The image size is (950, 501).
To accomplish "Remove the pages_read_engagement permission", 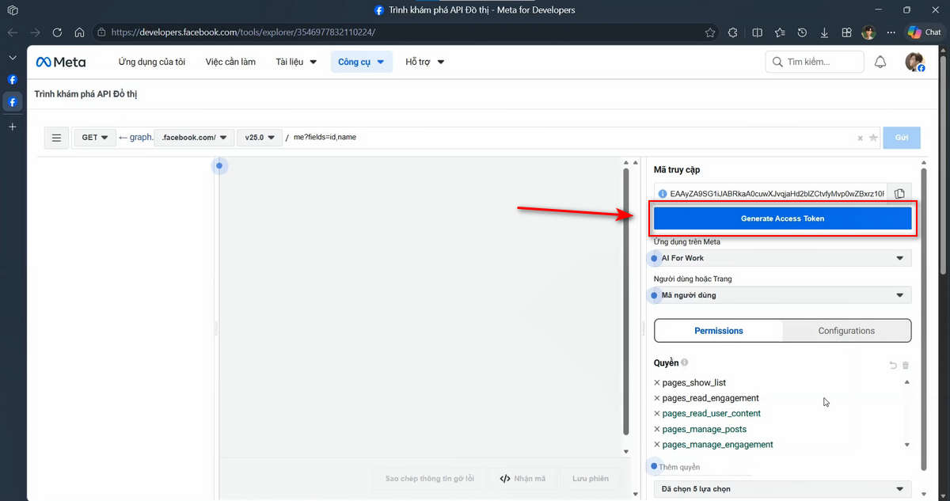I will pyautogui.click(x=657, y=398).
